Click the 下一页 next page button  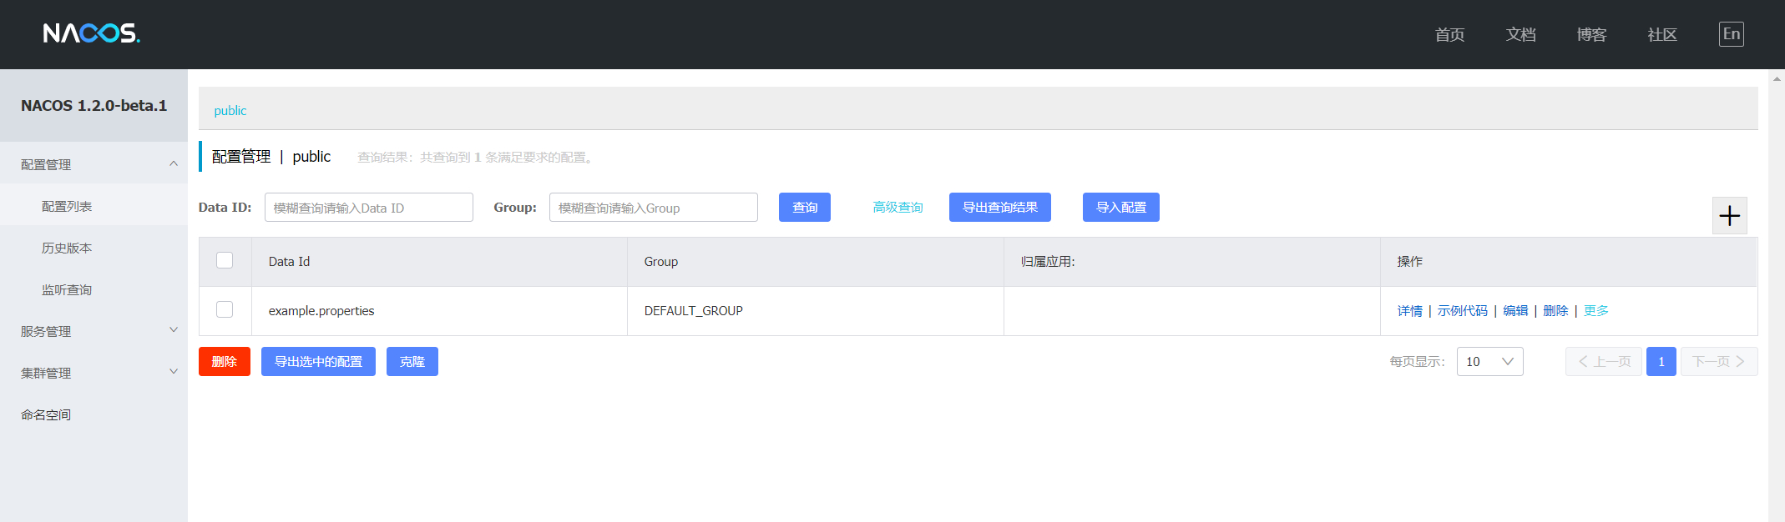[x=1719, y=361]
